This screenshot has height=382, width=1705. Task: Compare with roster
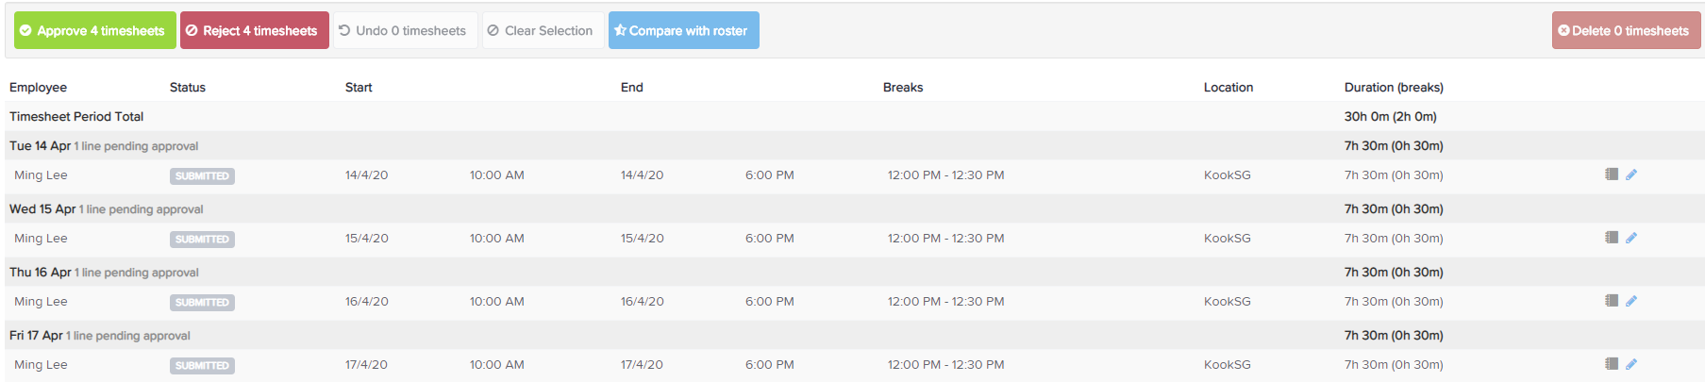tap(684, 30)
